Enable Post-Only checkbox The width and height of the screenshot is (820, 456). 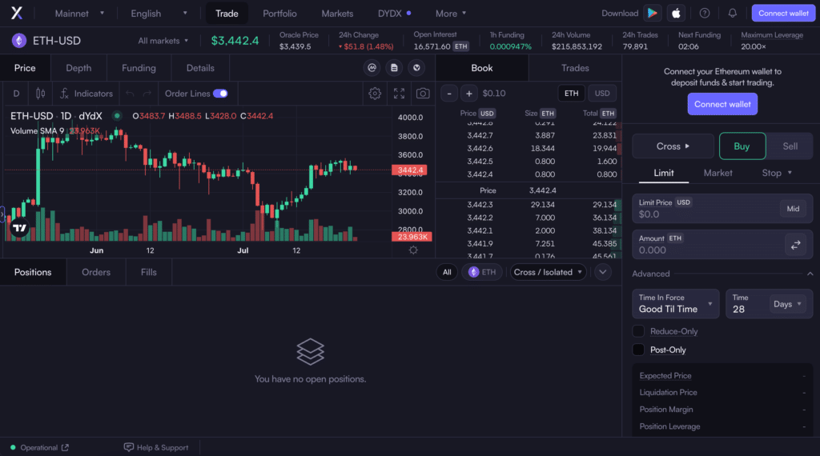point(638,350)
